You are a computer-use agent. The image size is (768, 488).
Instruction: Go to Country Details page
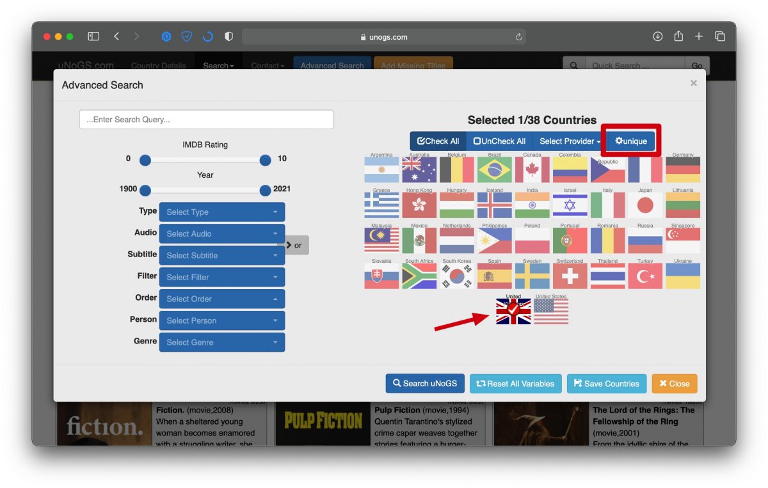click(158, 65)
